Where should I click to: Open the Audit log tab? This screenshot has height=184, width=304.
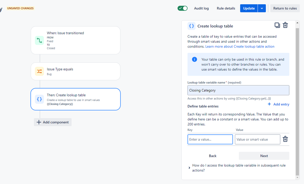(x=201, y=8)
